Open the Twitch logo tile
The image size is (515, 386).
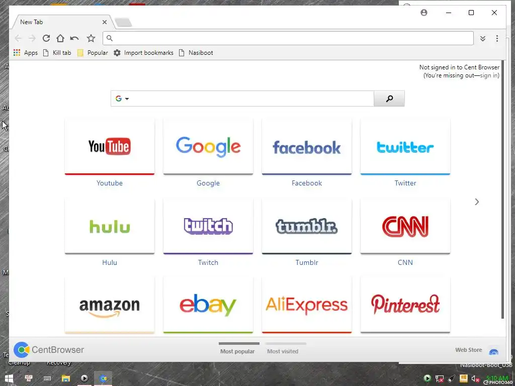point(208,226)
